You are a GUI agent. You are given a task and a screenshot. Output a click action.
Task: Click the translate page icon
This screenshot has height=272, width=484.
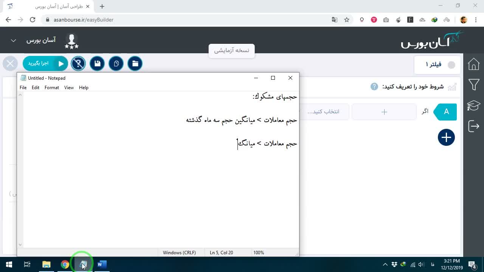335,20
